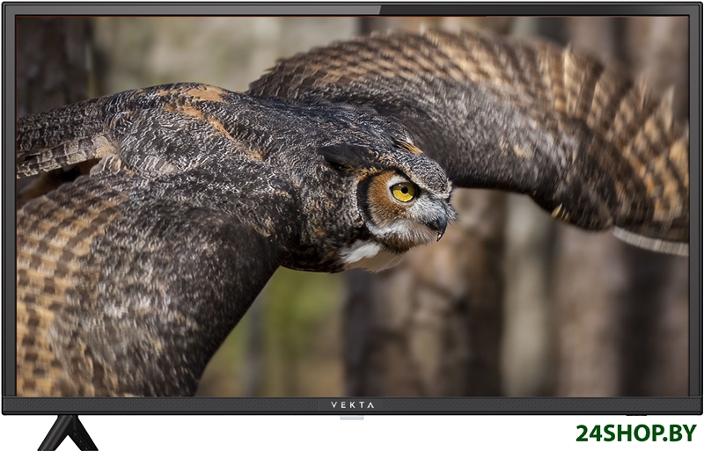Viewport: 704px width, 451px height.
Task: Click the sensor below the VEKTA logo
Action: pyautogui.click(x=352, y=417)
